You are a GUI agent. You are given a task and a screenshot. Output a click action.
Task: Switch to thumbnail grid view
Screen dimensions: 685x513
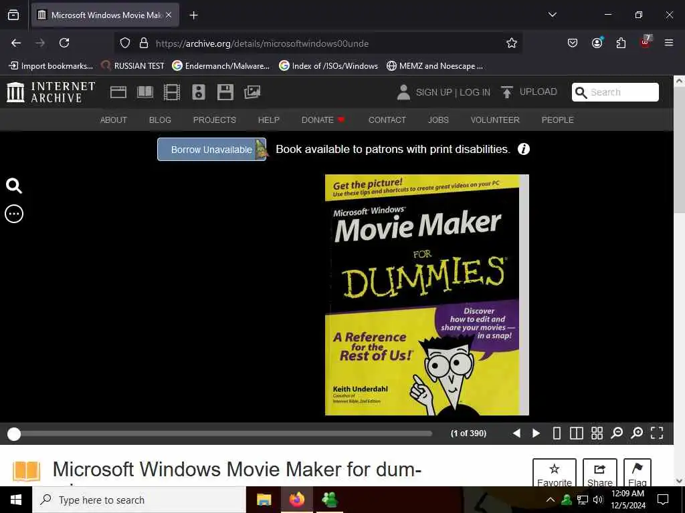coord(597,433)
